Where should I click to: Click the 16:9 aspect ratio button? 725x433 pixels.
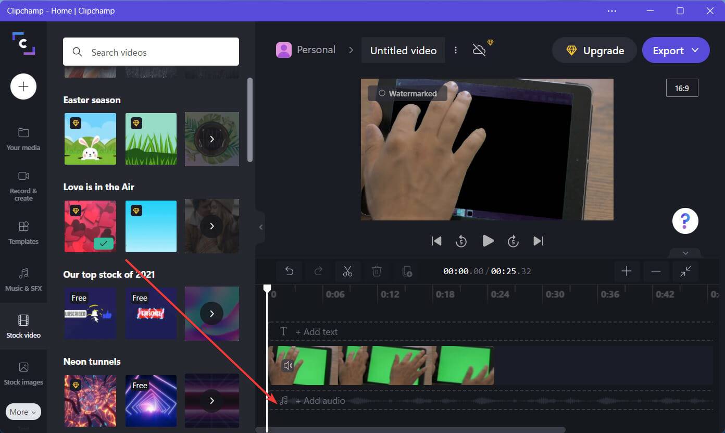coord(682,88)
